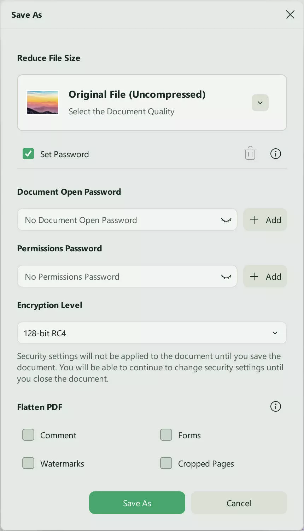The width and height of the screenshot is (304, 531).
Task: Add a Document Open Password
Action: point(265,219)
